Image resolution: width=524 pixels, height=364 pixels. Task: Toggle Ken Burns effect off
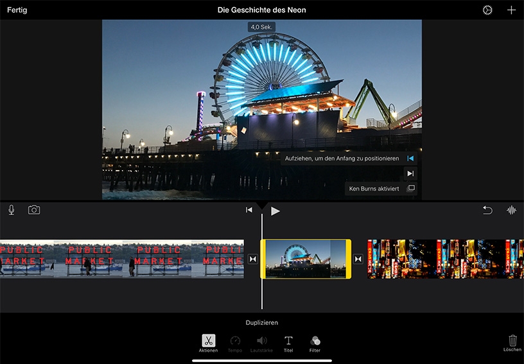pos(411,188)
